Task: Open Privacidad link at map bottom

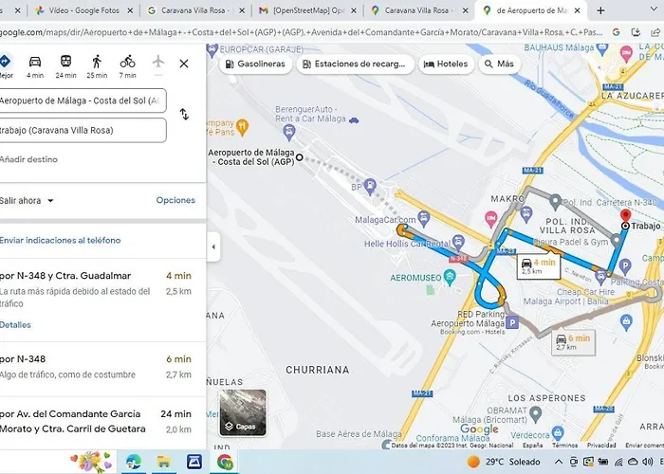Action: (x=601, y=446)
